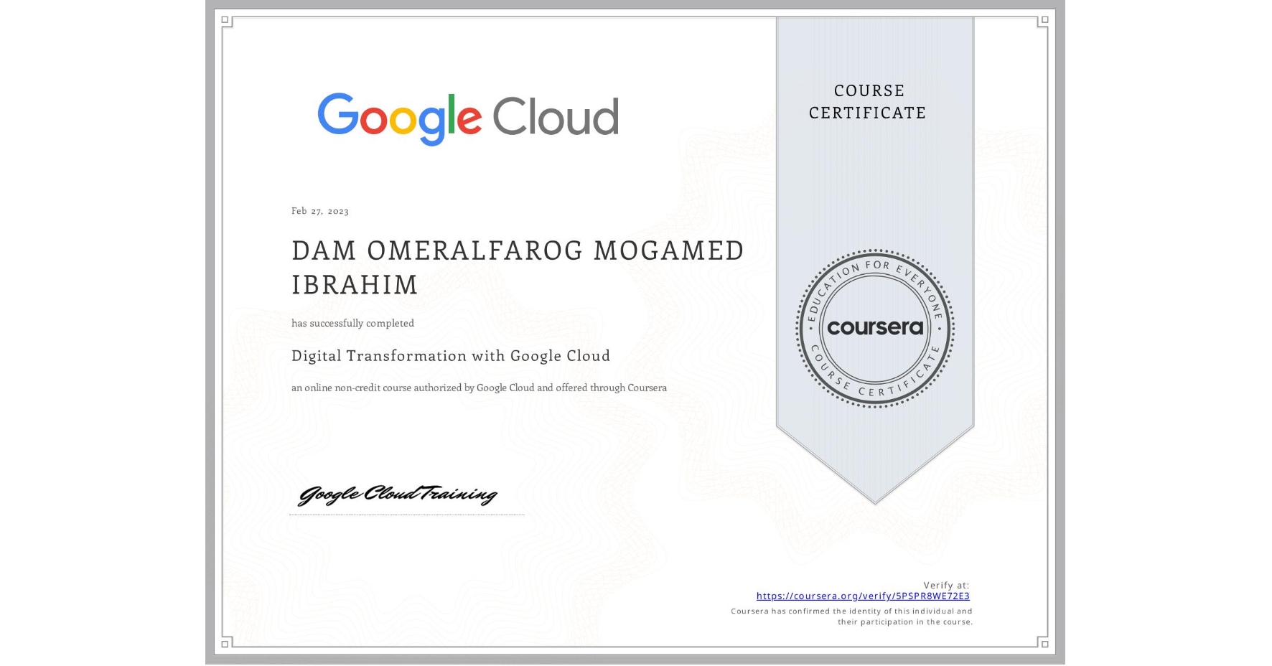Click the 'has successfully completed' text
This screenshot has height=666, width=1272.
point(352,324)
